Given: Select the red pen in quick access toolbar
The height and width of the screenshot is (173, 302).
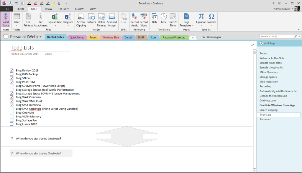Looking at the screenshot, I should (x=35, y=3).
